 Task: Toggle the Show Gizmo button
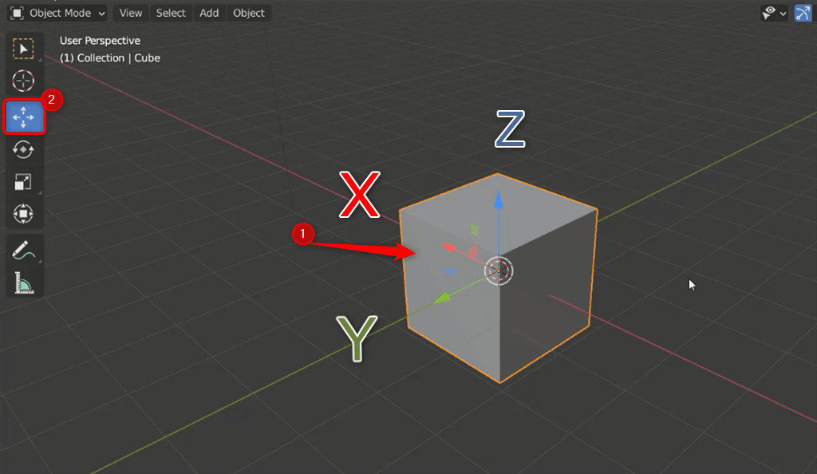click(x=803, y=13)
